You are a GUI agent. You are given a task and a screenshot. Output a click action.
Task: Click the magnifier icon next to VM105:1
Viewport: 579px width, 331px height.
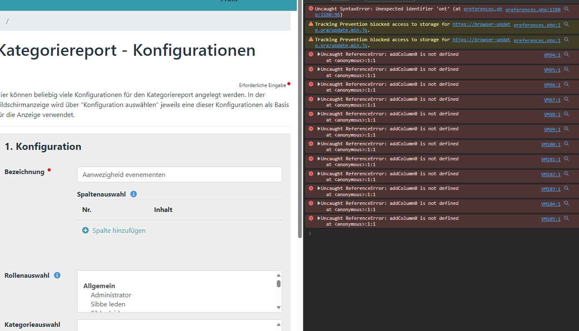point(566,218)
